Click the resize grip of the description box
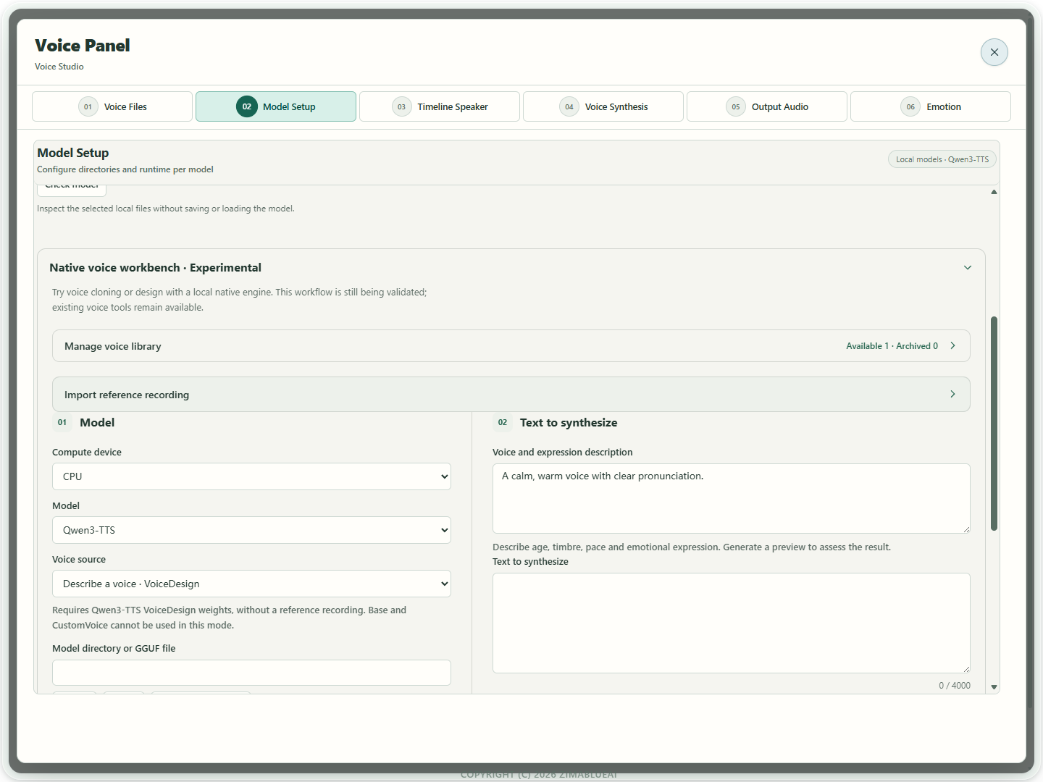 [966, 529]
